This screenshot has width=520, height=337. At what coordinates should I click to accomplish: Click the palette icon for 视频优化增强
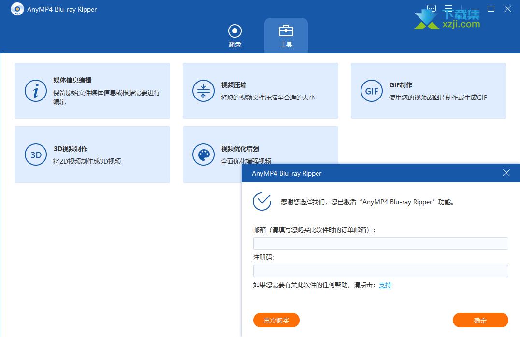coord(203,154)
